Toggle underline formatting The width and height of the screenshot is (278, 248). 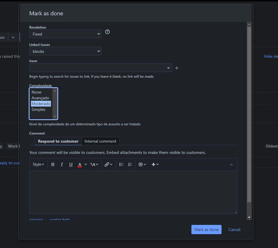71,164
